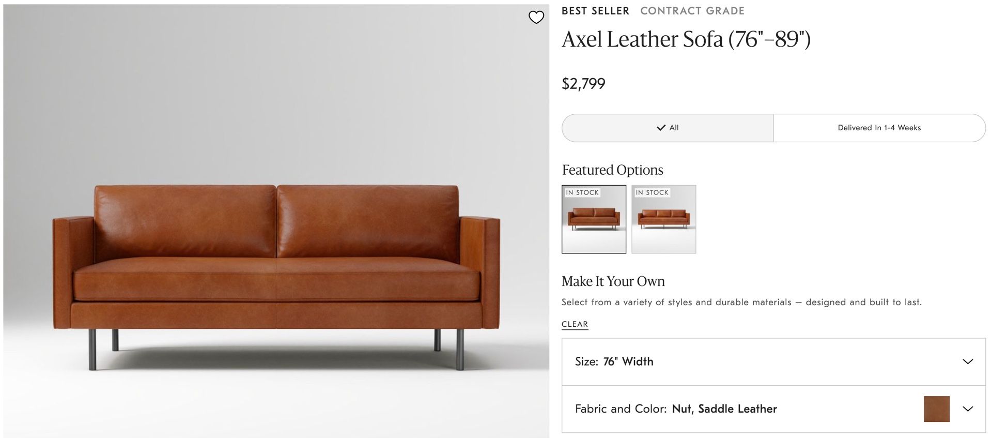Click the chevron beside Fabric and Color

tap(968, 409)
